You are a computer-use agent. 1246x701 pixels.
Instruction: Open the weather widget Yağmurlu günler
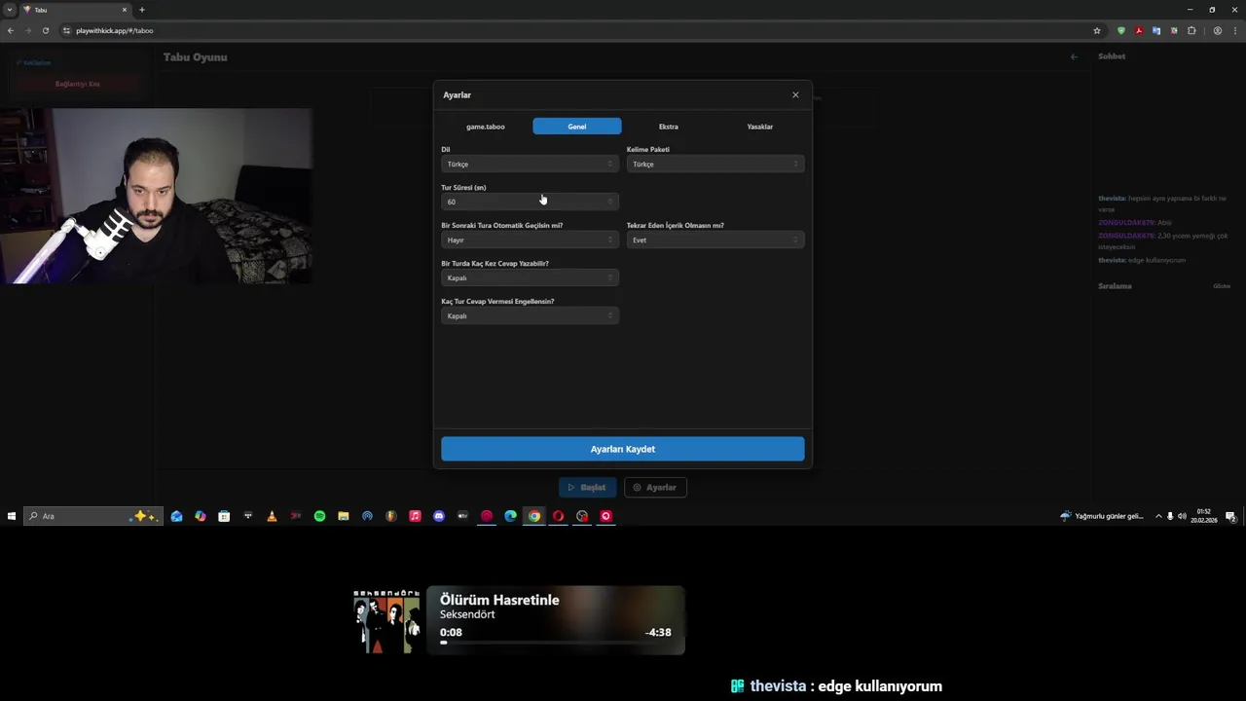click(x=1102, y=516)
